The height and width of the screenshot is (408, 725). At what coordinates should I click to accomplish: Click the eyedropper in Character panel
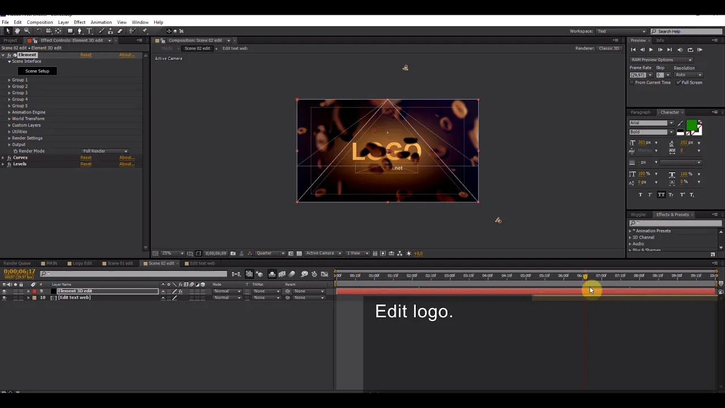[x=680, y=124]
